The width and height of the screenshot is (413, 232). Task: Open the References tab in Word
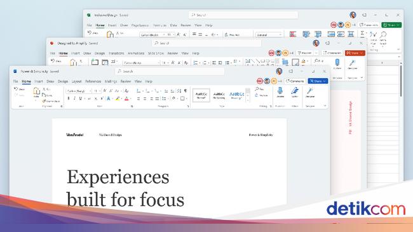tap(93, 81)
